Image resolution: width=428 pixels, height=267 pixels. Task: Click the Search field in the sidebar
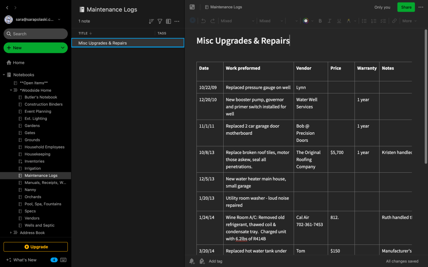coord(36,34)
